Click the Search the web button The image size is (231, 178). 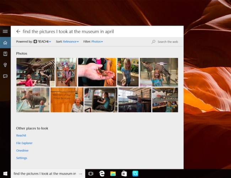165,42
